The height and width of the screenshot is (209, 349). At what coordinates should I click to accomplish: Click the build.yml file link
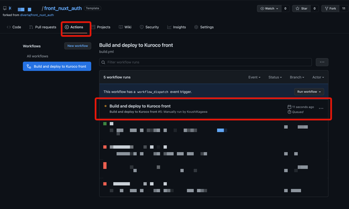(106, 52)
